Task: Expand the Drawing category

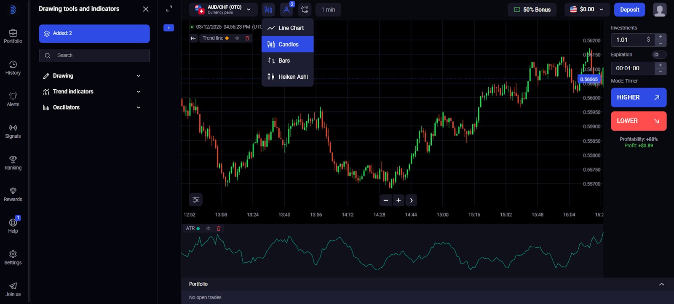Action: pos(92,76)
